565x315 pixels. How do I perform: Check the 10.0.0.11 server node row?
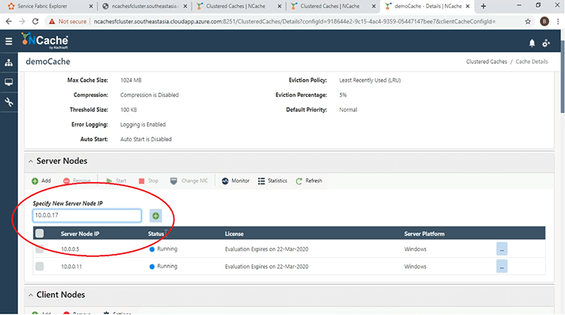pos(40,266)
